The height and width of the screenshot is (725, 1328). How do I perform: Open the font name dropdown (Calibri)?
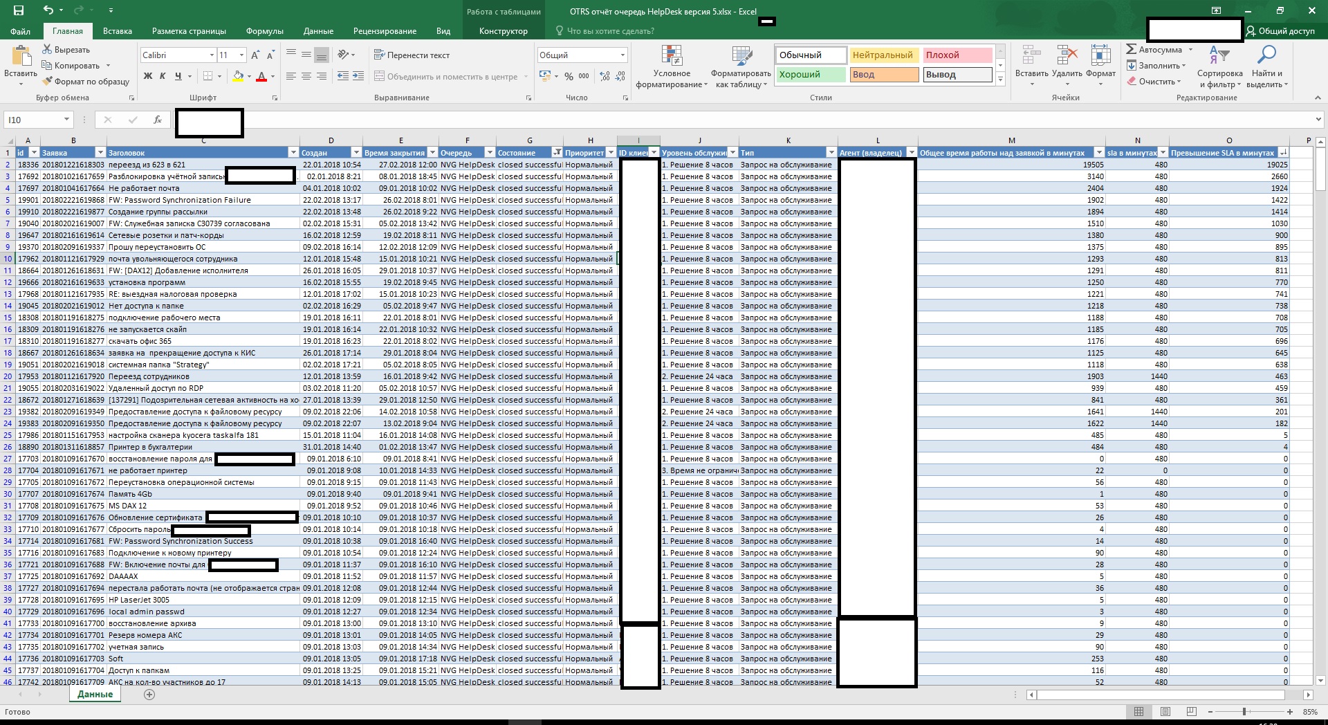point(212,55)
